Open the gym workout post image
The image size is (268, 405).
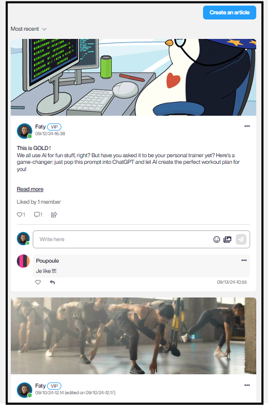[x=133, y=336]
